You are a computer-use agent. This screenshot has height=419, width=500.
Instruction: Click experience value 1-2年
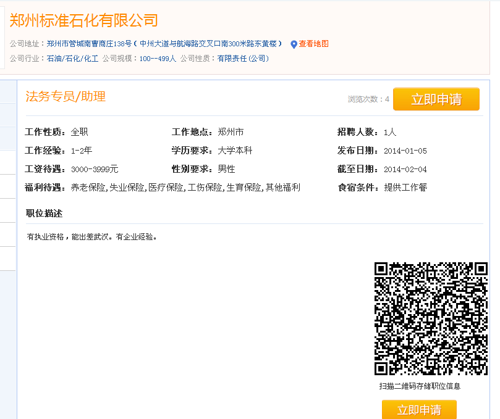82,151
